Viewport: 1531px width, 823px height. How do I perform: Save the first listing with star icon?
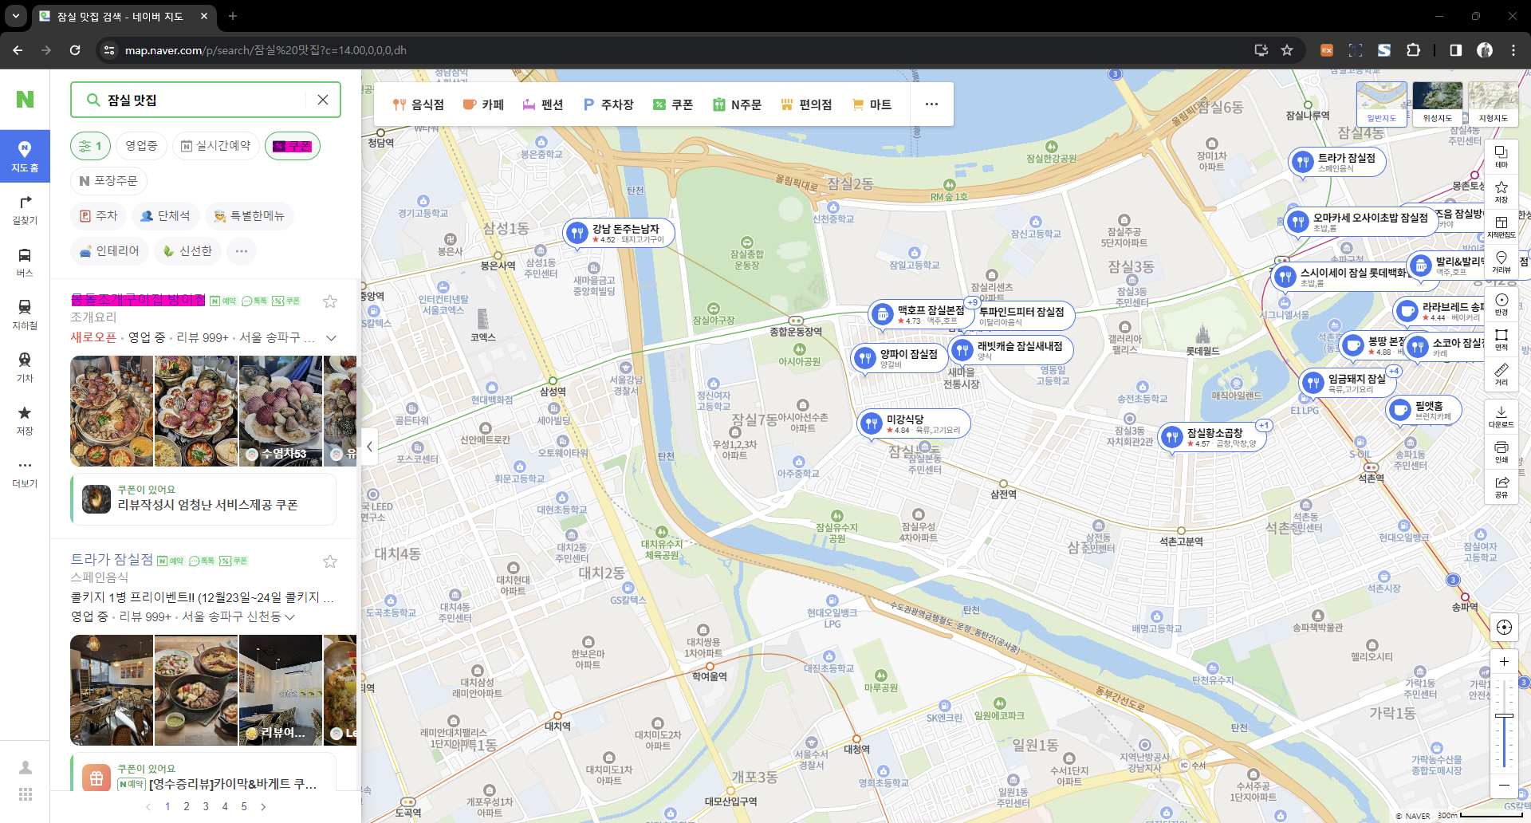pos(330,301)
